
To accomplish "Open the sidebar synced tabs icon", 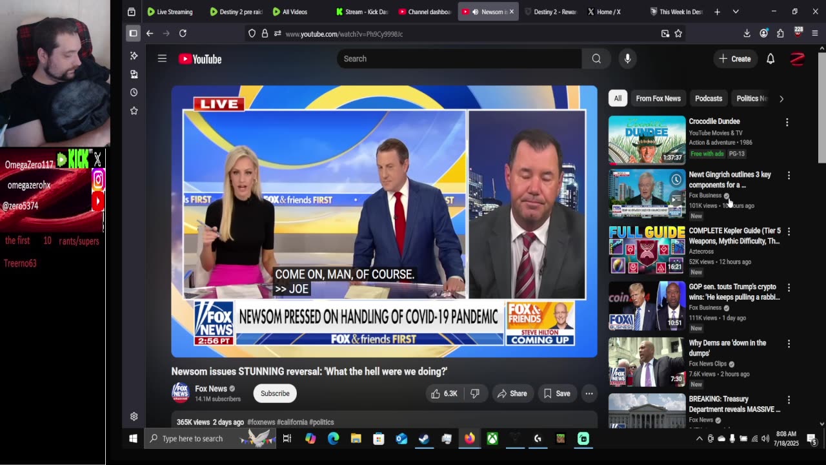I will point(134,74).
